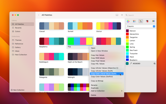Select Copy Hex Values menu entry
Image resolution: width=166 pixels, height=104 pixels.
[98, 55]
